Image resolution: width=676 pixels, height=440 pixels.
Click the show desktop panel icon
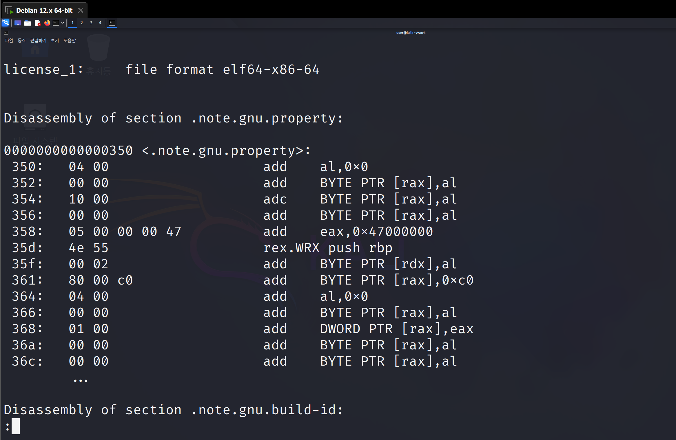coord(18,23)
